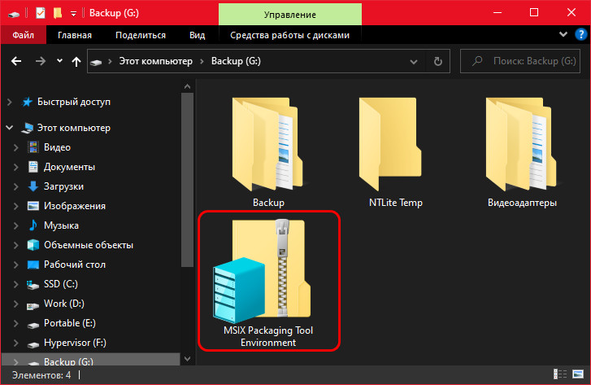The width and height of the screenshot is (591, 385).
Task: Click the Properties quick access toolbar icon
Action: pyautogui.click(x=41, y=13)
